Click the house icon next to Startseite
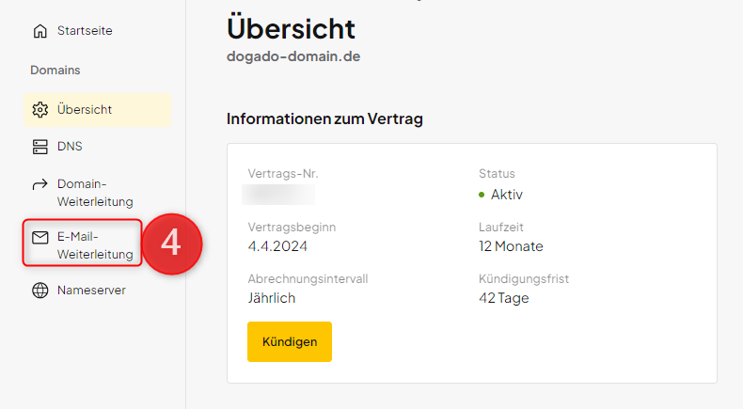743x409 pixels. click(40, 31)
